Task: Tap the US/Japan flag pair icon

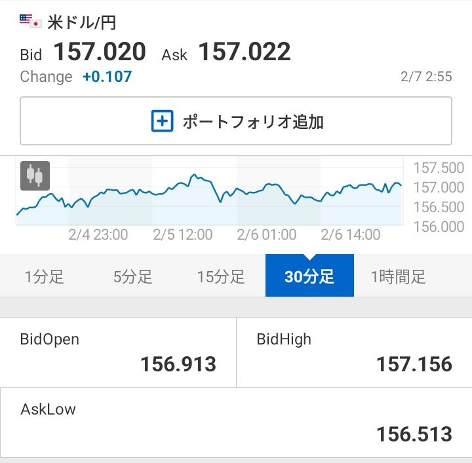Action: [30, 22]
